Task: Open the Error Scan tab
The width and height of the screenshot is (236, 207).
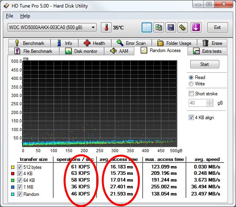Action: pos(132,43)
